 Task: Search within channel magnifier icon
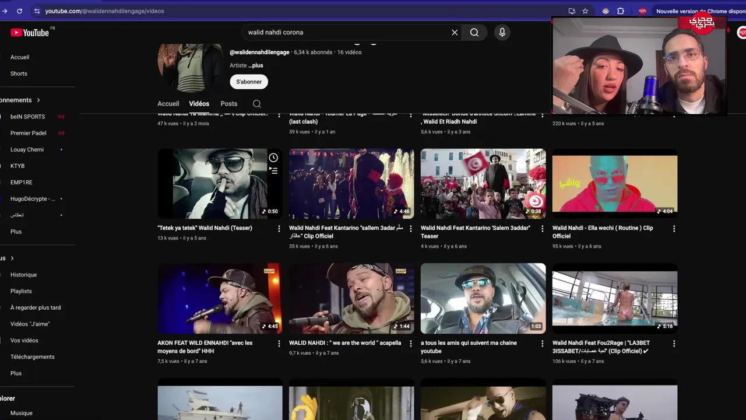257,104
